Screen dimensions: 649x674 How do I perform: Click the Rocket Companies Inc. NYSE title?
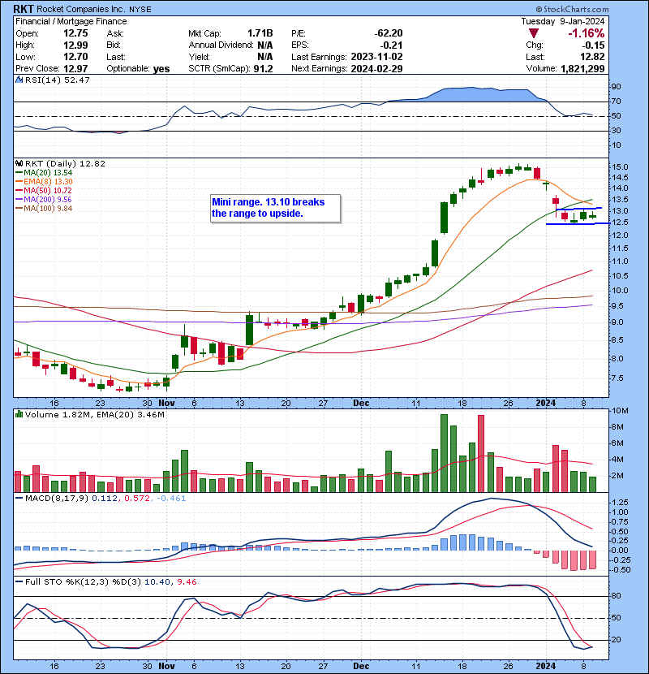(x=94, y=9)
